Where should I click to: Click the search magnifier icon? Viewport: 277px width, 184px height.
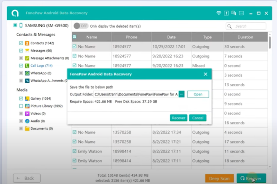(x=229, y=26)
